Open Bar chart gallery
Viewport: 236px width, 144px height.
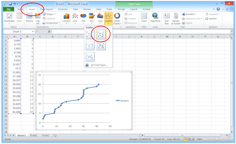click(x=92, y=18)
